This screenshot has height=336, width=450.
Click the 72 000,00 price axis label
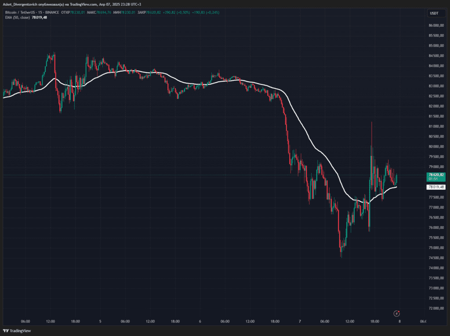pos(436,308)
